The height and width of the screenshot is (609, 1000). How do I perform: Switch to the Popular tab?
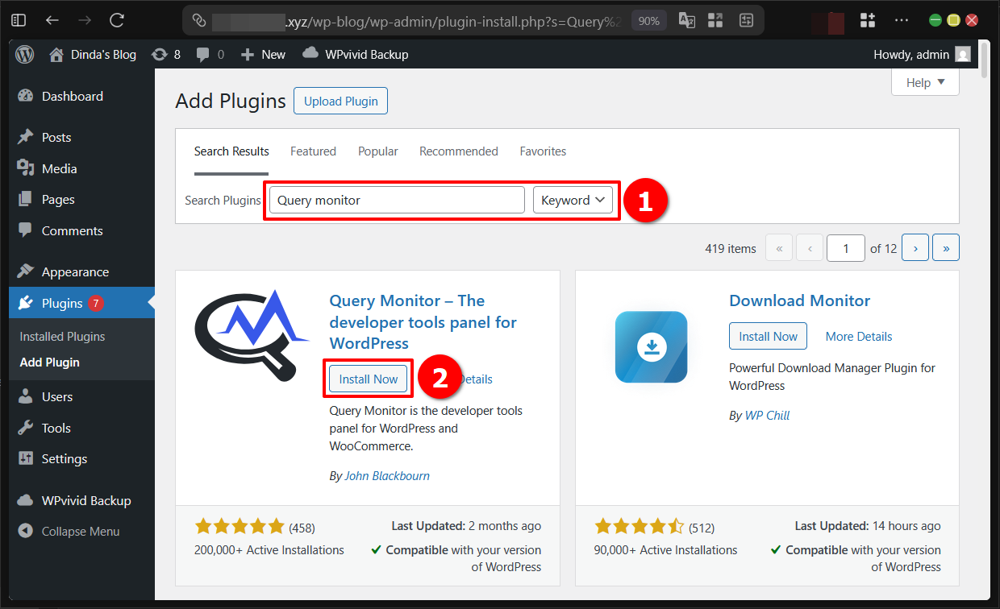tap(377, 151)
